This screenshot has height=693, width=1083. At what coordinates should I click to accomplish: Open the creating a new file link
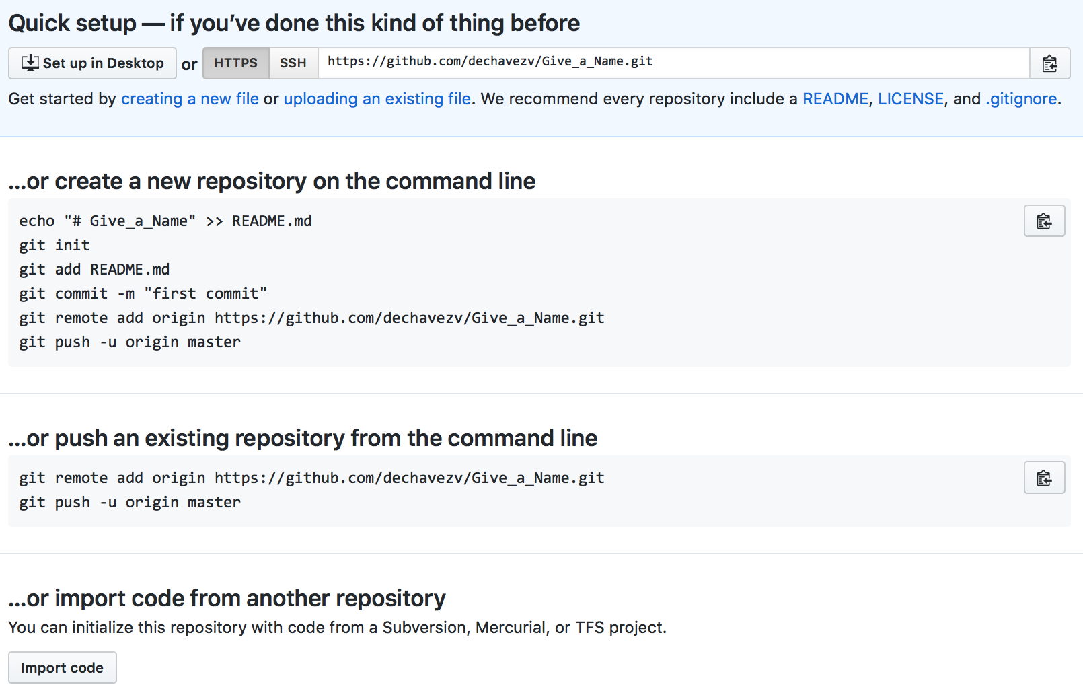[x=190, y=99]
